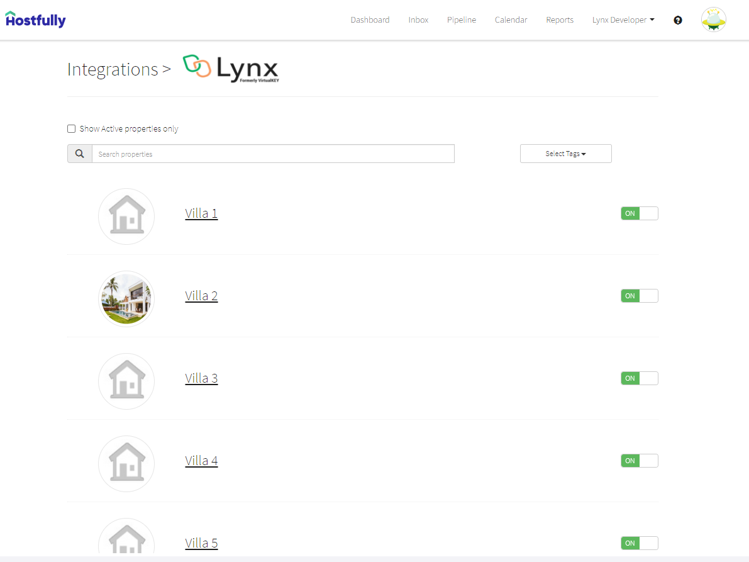View the Reports page
Screen dimensions: 749x562
pos(559,20)
